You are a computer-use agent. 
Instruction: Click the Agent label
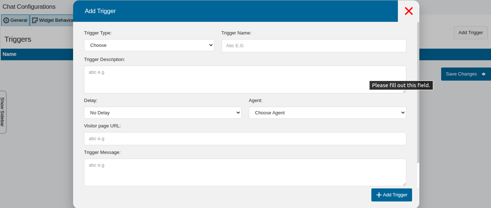(256, 100)
